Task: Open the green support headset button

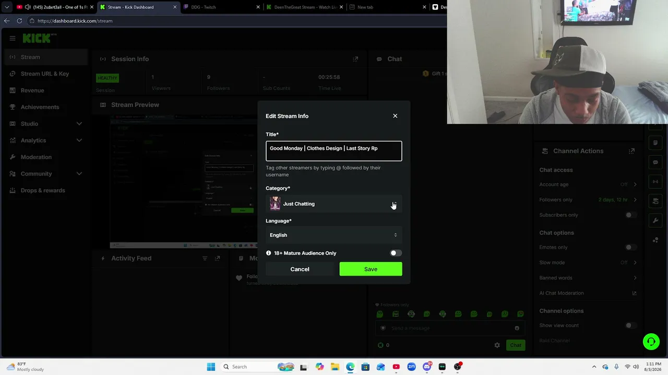Action: coord(651,342)
